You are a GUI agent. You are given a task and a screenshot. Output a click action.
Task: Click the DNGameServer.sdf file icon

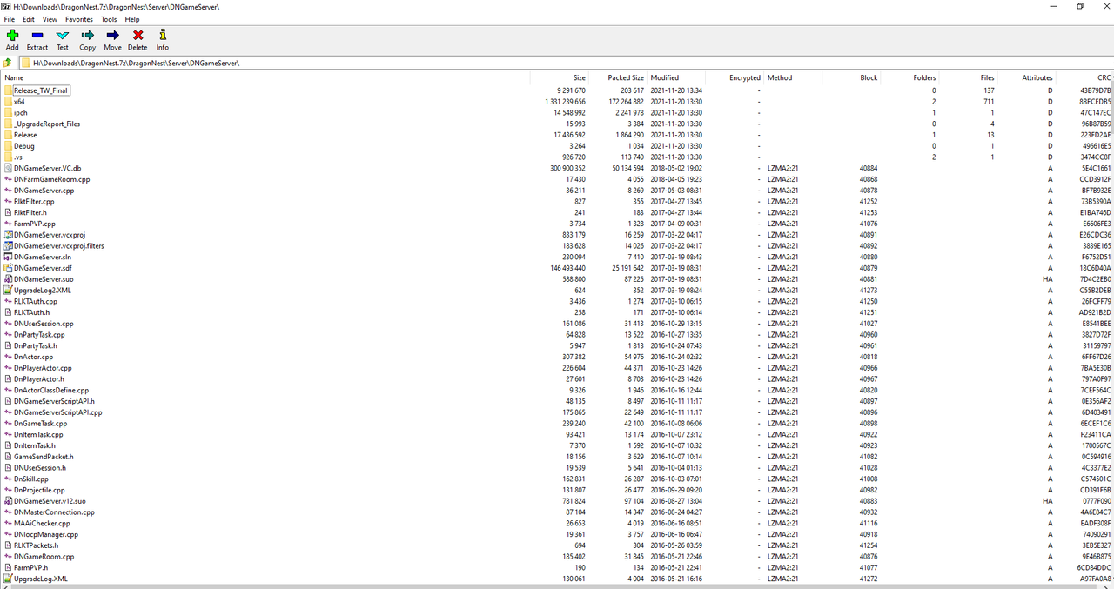(x=8, y=268)
